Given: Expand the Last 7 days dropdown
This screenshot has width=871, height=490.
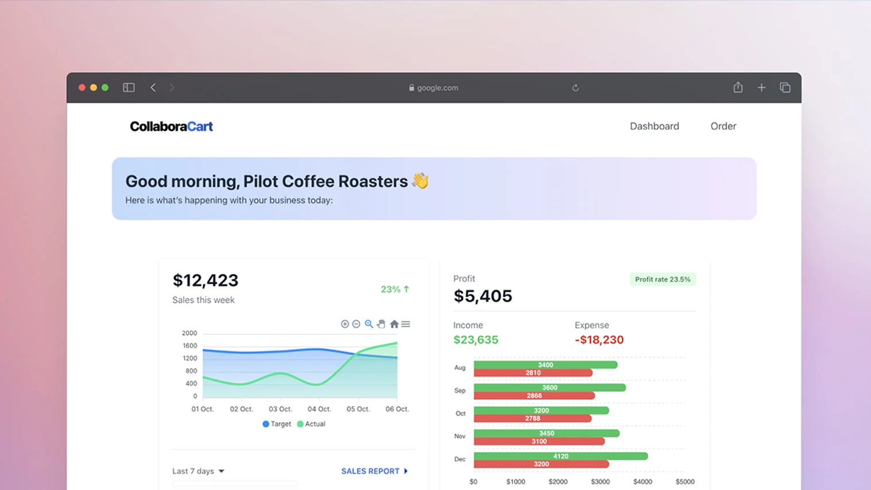Looking at the screenshot, I should point(198,471).
